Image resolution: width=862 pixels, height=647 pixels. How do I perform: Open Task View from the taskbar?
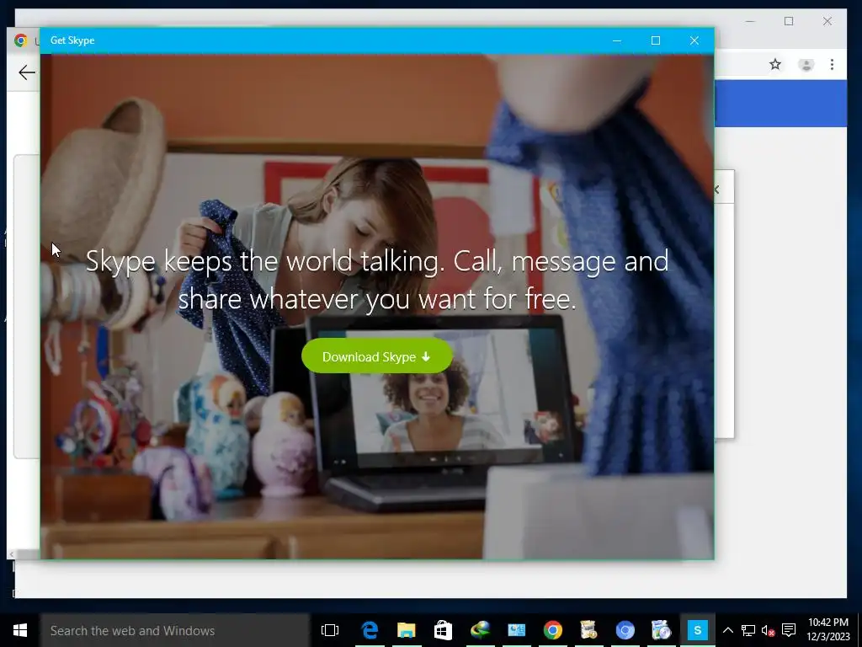(330, 630)
